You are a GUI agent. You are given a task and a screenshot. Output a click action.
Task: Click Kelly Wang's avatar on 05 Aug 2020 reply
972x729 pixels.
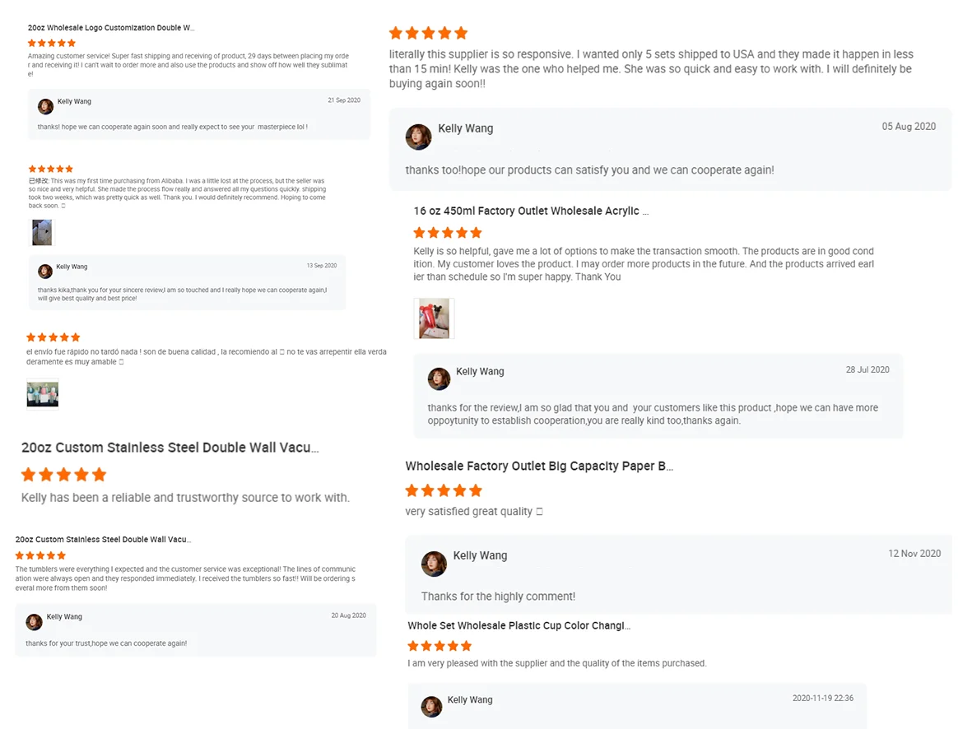click(x=419, y=137)
